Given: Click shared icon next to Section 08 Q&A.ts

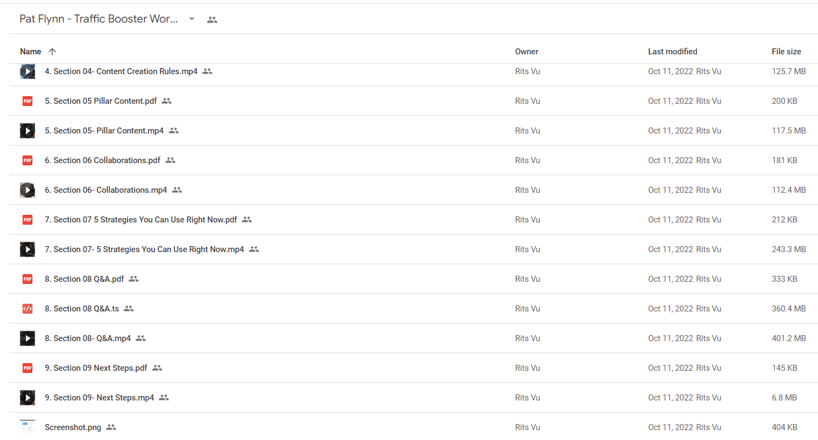Looking at the screenshot, I should [129, 309].
